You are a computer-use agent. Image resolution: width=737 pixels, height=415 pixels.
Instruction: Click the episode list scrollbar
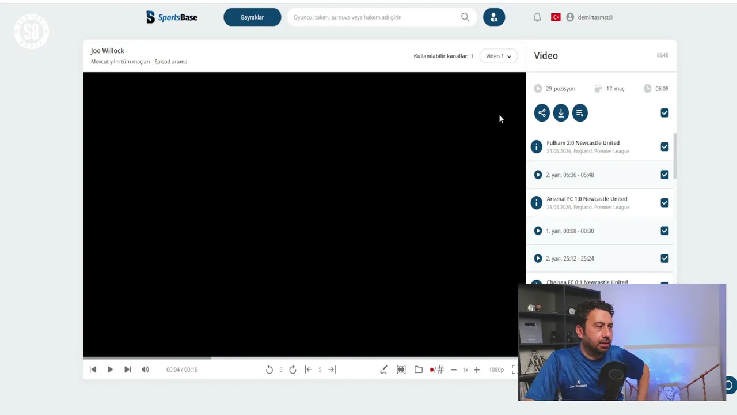click(674, 156)
